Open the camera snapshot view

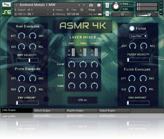click(x=91, y=5)
